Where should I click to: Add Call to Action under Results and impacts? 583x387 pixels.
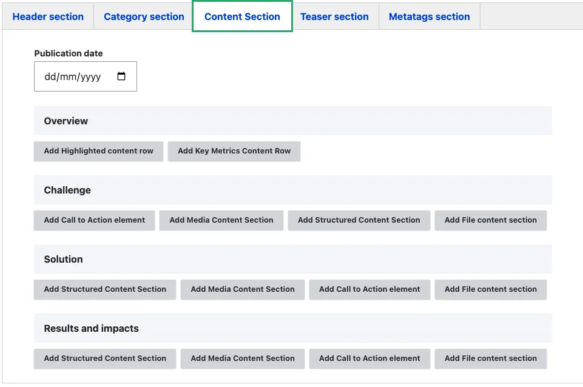(369, 358)
